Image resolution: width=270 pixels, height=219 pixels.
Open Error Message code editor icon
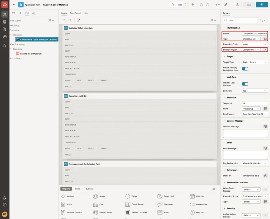coord(265,148)
